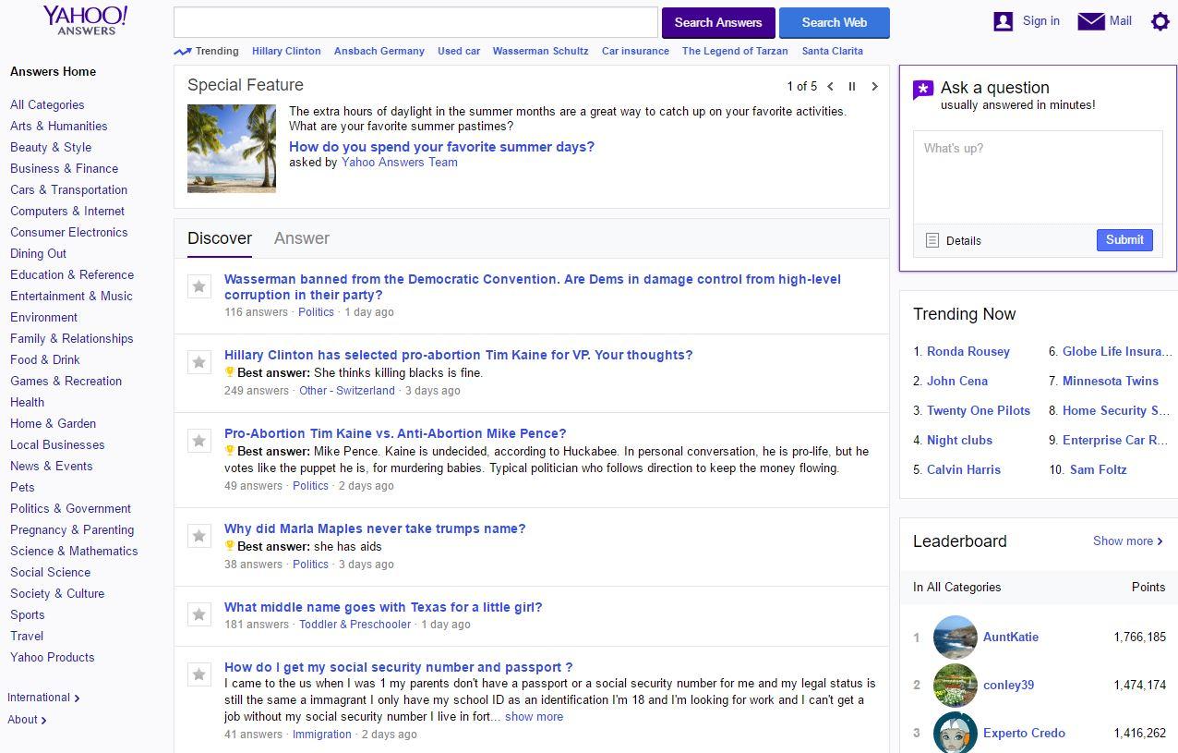Image resolution: width=1178 pixels, height=753 pixels.
Task: Click the Mail envelope icon
Action: pyautogui.click(x=1090, y=20)
